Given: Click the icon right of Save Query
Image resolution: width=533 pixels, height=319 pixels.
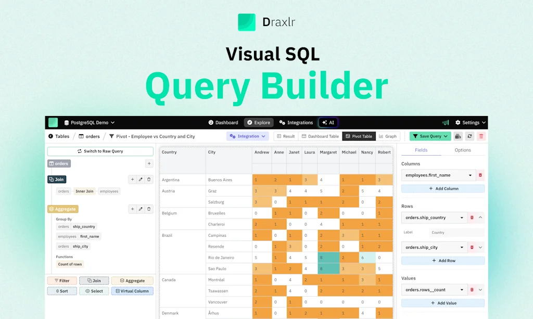Looking at the screenshot, I should coord(458,136).
